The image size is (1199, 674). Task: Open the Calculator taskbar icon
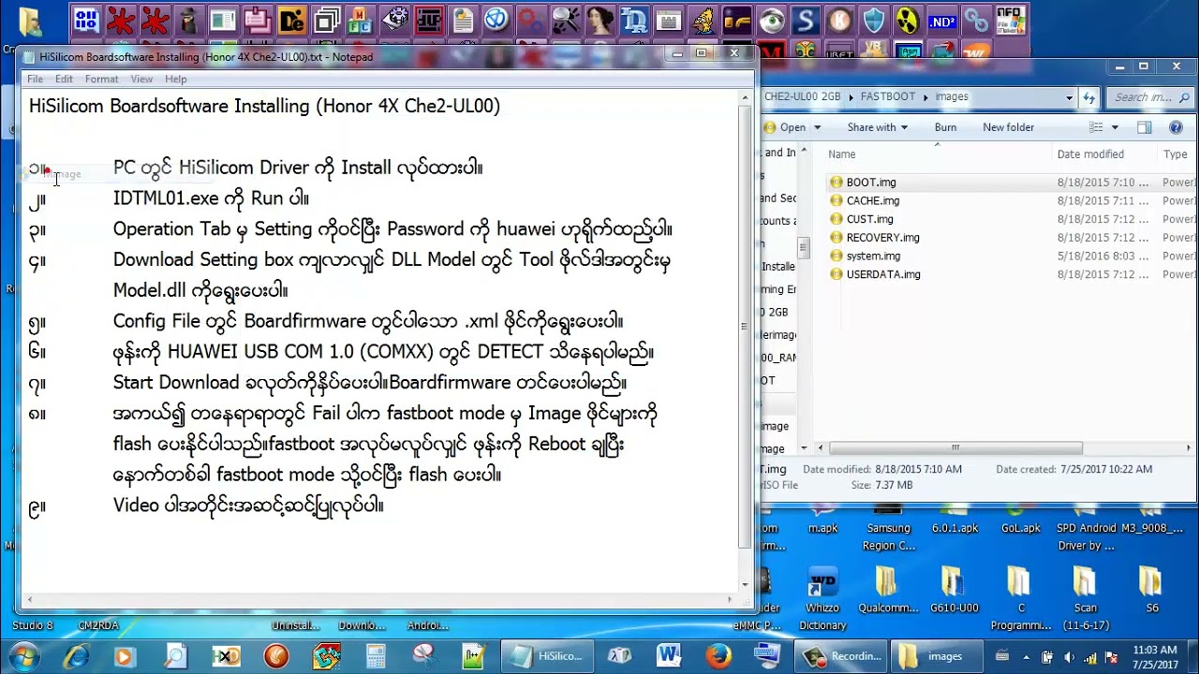coord(377,656)
